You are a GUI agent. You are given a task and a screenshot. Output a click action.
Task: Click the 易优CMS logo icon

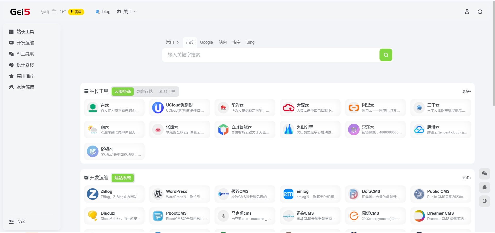[354, 216]
